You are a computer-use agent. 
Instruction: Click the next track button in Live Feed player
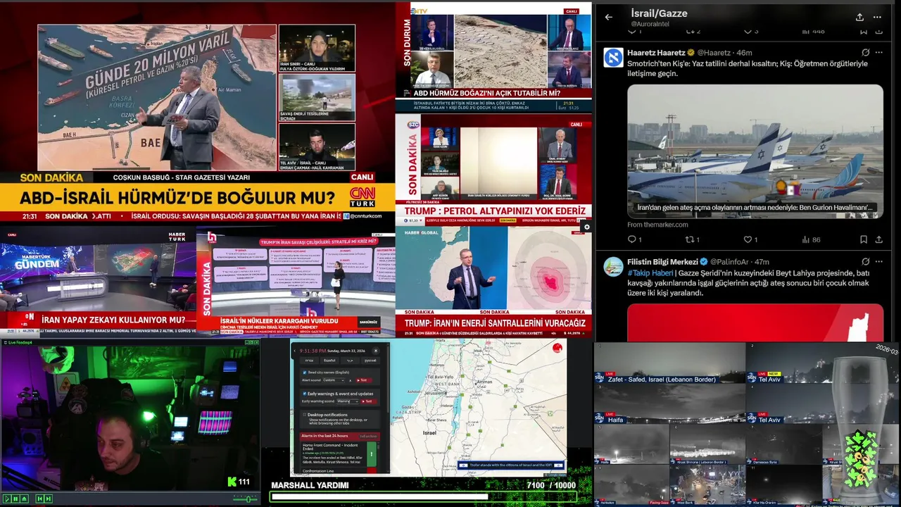pyautogui.click(x=49, y=499)
